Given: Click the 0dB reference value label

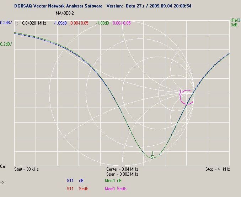Looking at the screenshot, I should point(234,25).
